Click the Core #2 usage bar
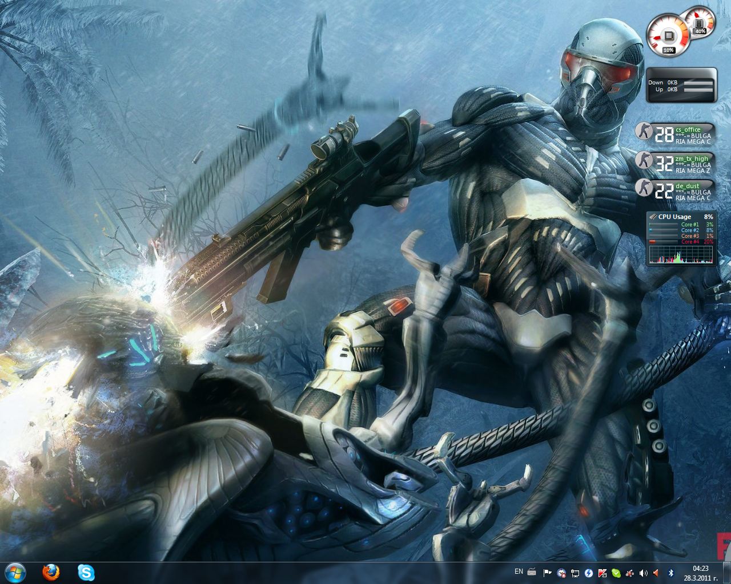Viewport: 731px width, 584px height. pyautogui.click(x=664, y=230)
